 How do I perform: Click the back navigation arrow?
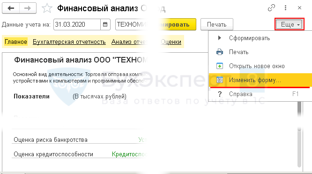(11, 8)
